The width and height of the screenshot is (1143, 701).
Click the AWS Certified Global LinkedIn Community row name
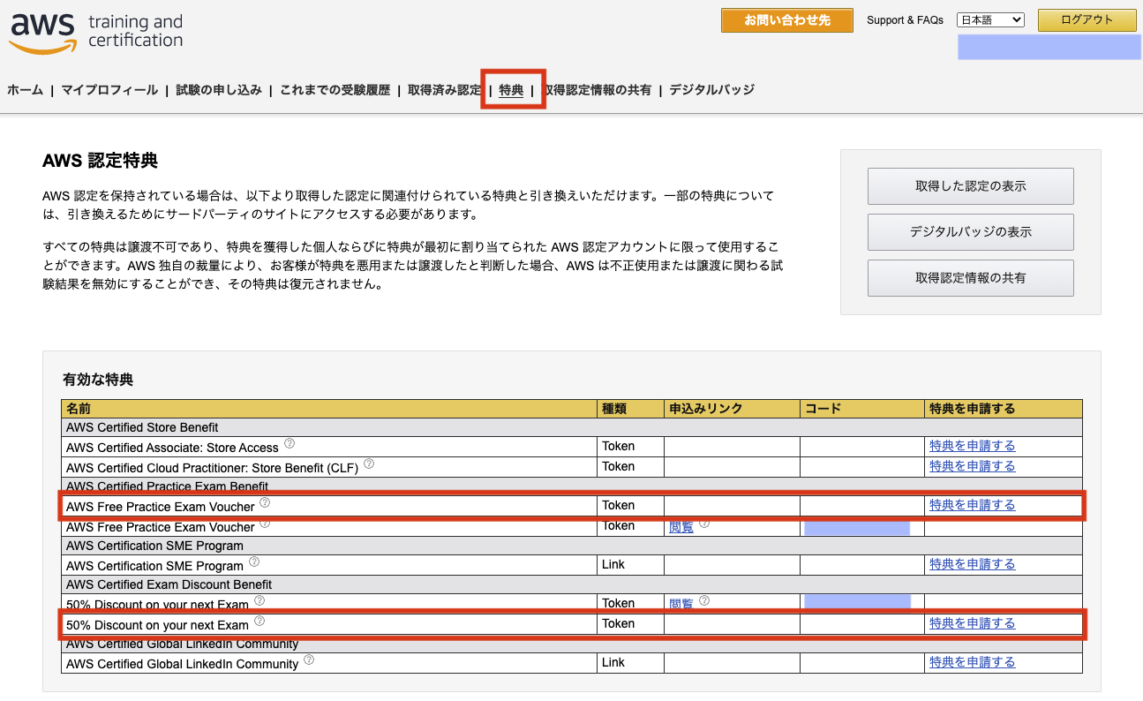point(182,664)
